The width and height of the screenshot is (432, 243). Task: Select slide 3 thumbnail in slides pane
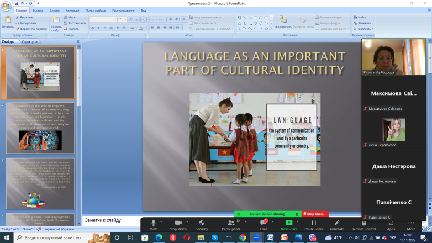tap(40, 183)
